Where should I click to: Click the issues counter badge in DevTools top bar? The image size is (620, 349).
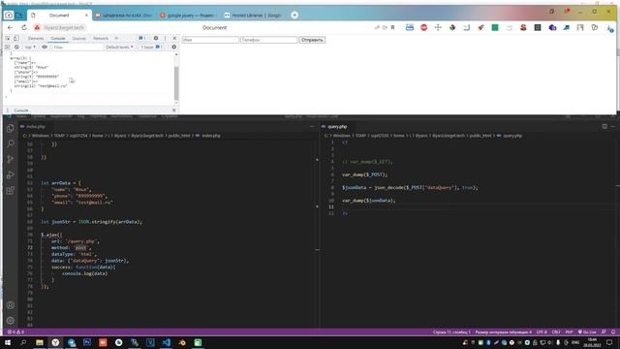[x=142, y=39]
